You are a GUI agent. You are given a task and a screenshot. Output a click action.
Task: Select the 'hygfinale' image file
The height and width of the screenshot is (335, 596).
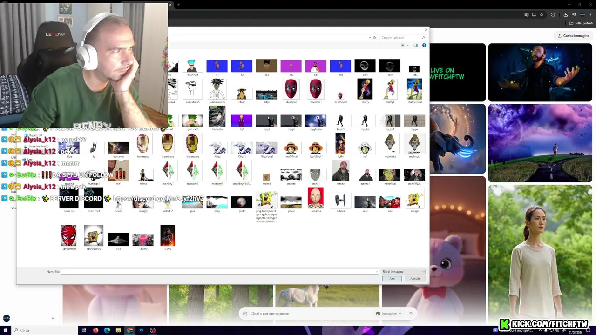tap(316, 122)
